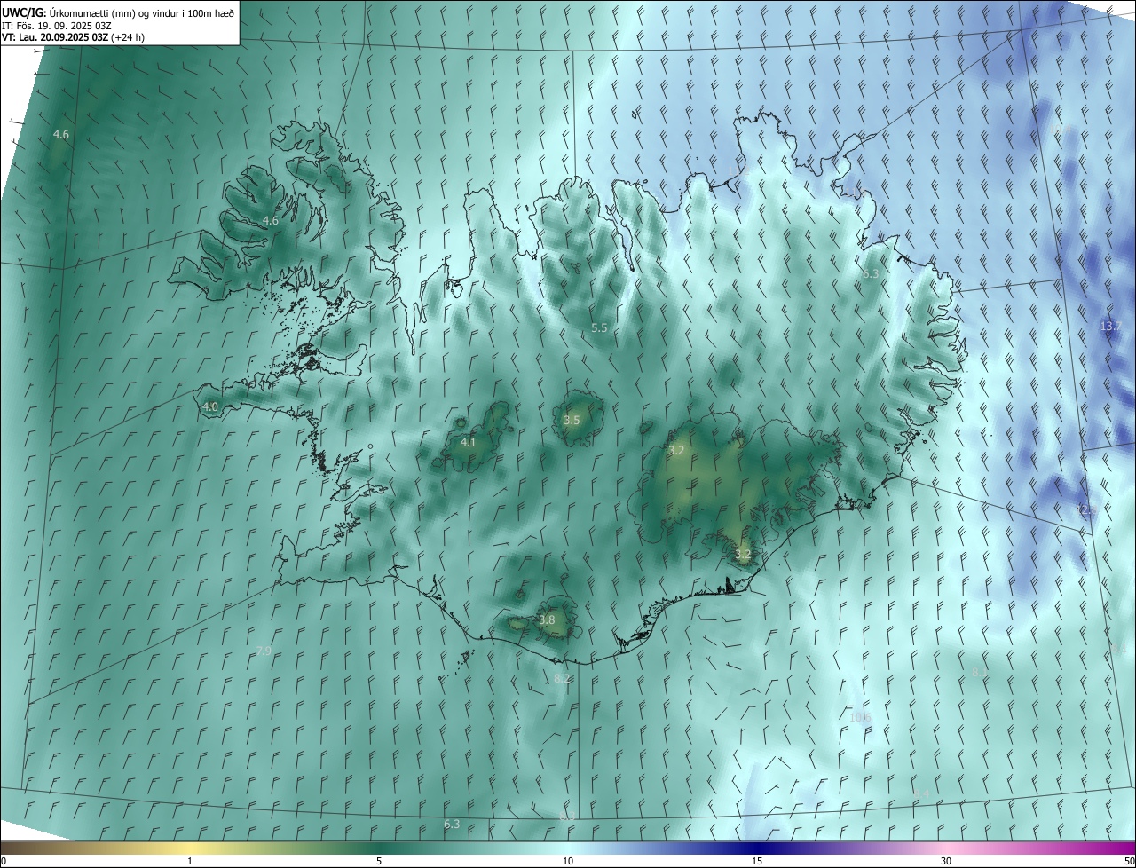Select the 3.8 value on the south-coast glacier

(x=547, y=619)
